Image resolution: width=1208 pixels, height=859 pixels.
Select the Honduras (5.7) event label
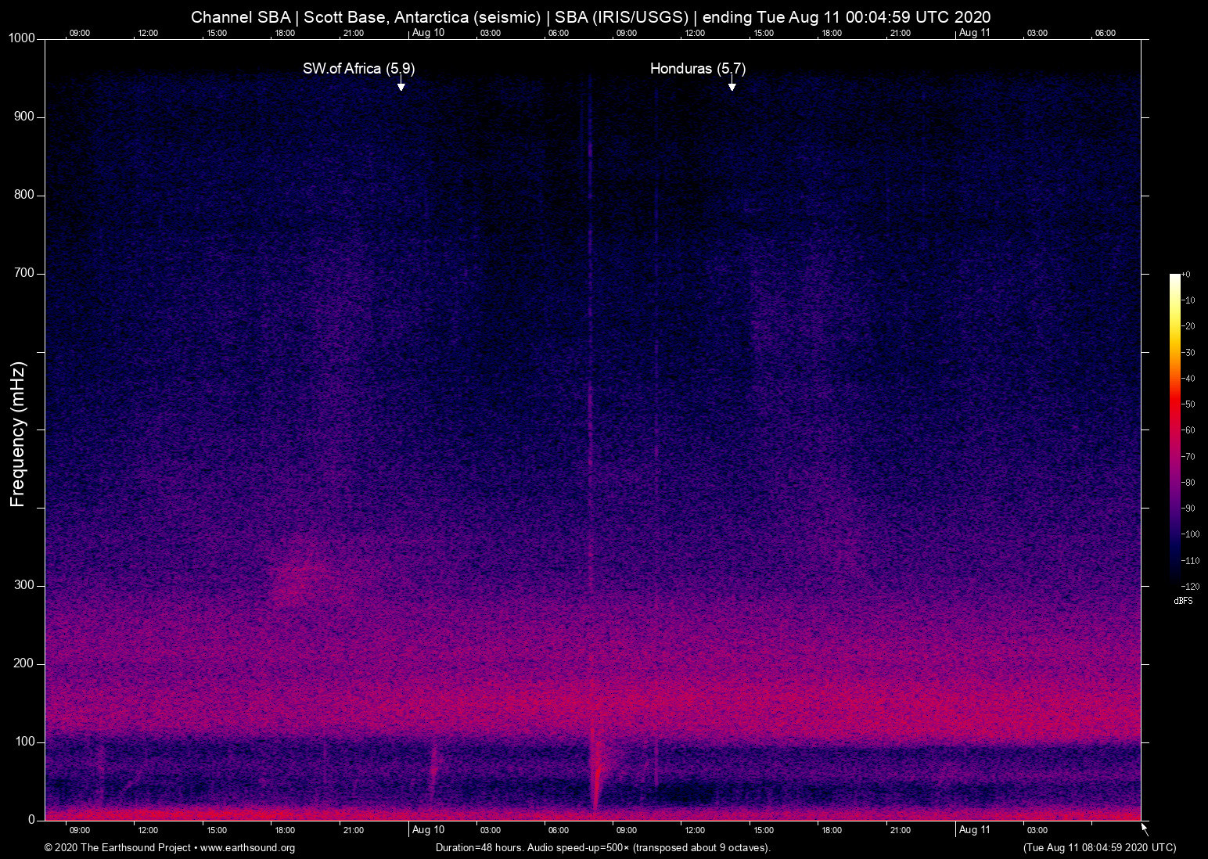pyautogui.click(x=697, y=69)
